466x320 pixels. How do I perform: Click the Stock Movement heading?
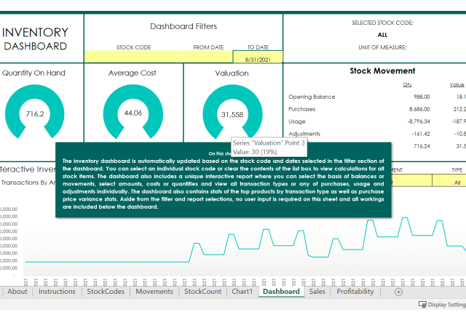coord(382,71)
